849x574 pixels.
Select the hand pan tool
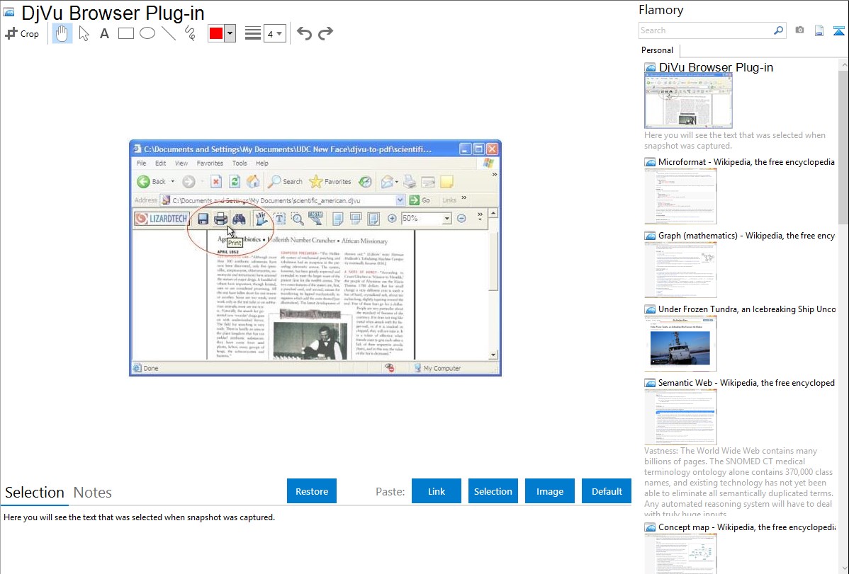click(62, 33)
